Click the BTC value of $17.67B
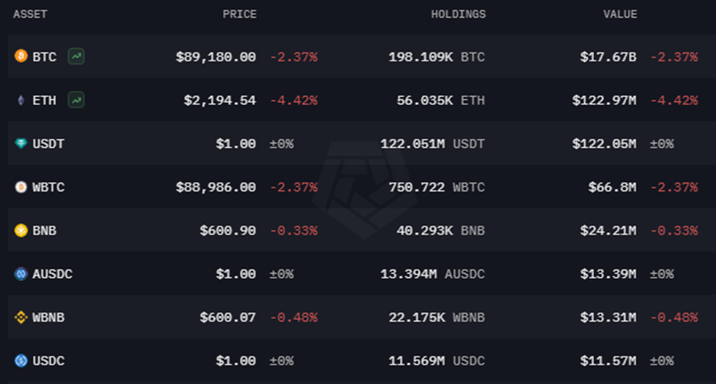 coord(608,57)
